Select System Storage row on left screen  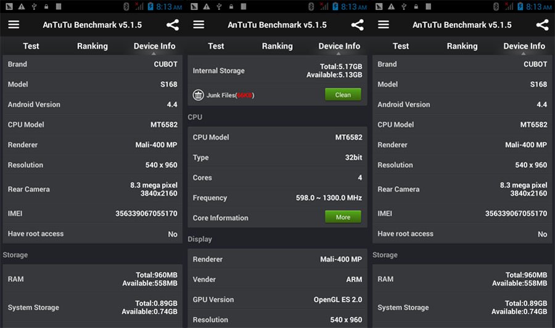click(x=92, y=307)
